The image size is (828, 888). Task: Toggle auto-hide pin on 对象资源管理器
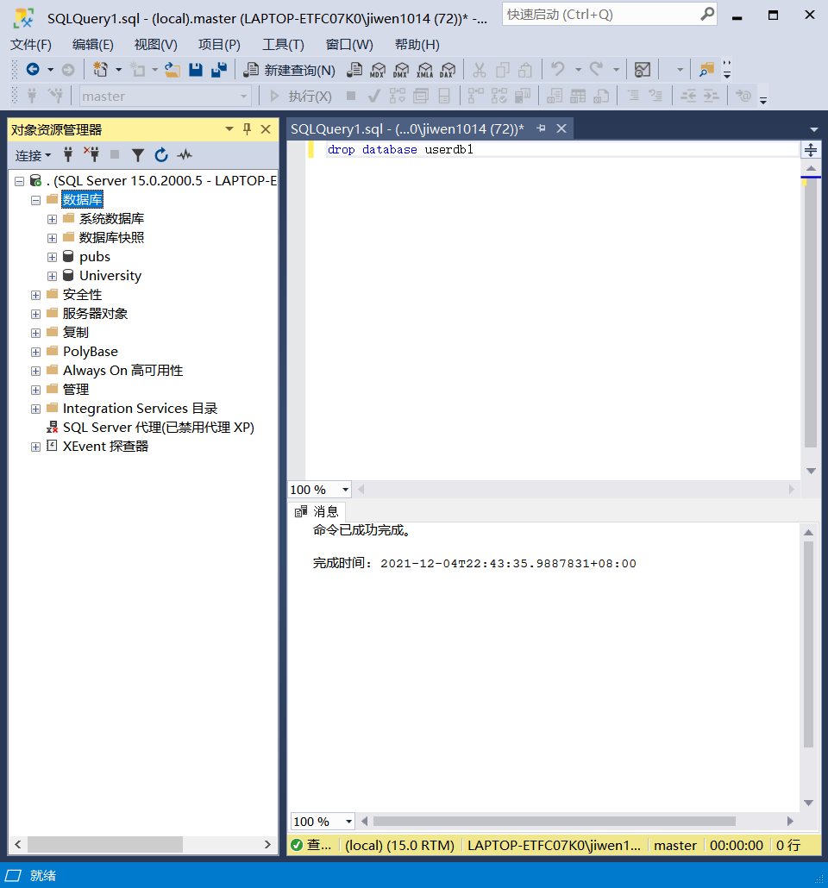pos(247,129)
